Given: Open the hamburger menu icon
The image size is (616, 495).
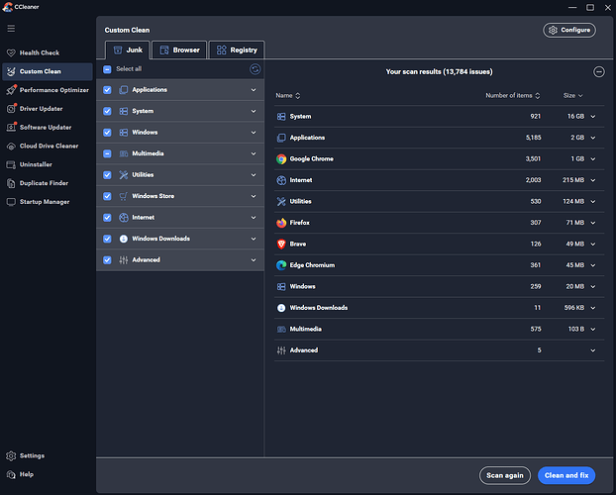Looking at the screenshot, I should click(11, 29).
